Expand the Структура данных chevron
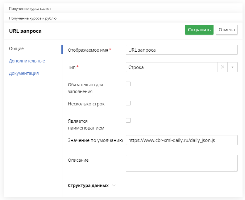This screenshot has height=200, width=245. pos(114,185)
